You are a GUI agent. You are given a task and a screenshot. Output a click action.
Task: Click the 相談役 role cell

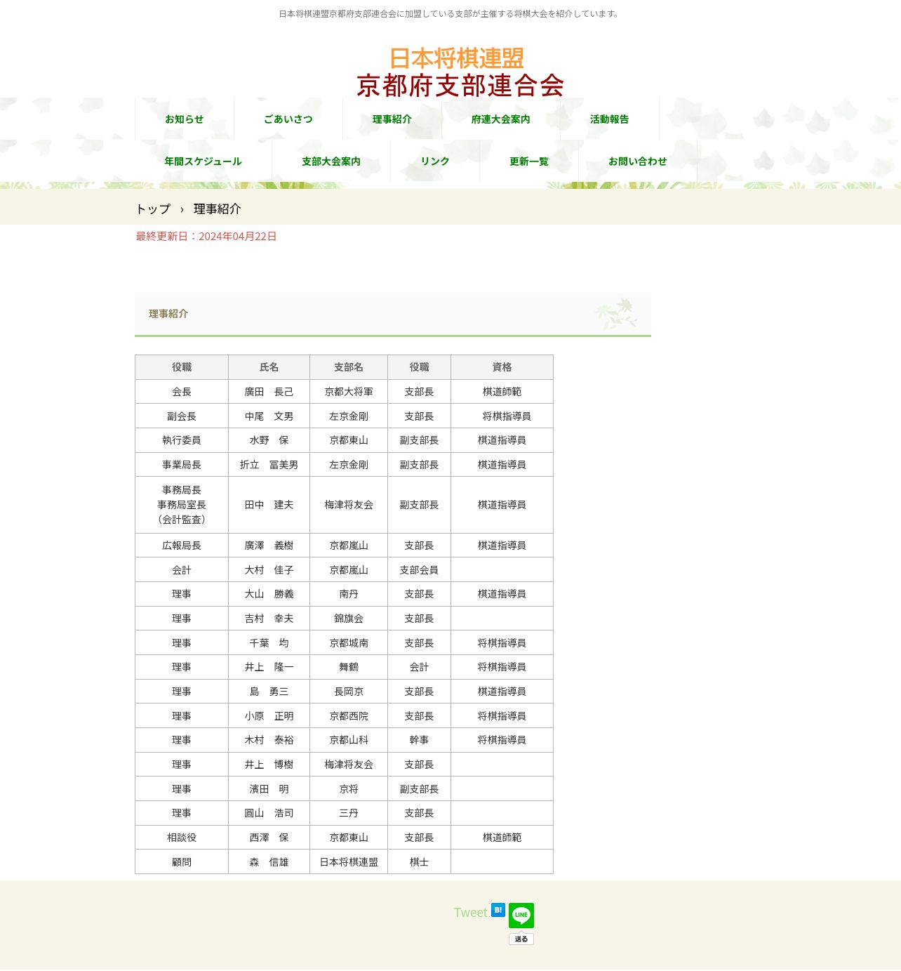click(182, 838)
